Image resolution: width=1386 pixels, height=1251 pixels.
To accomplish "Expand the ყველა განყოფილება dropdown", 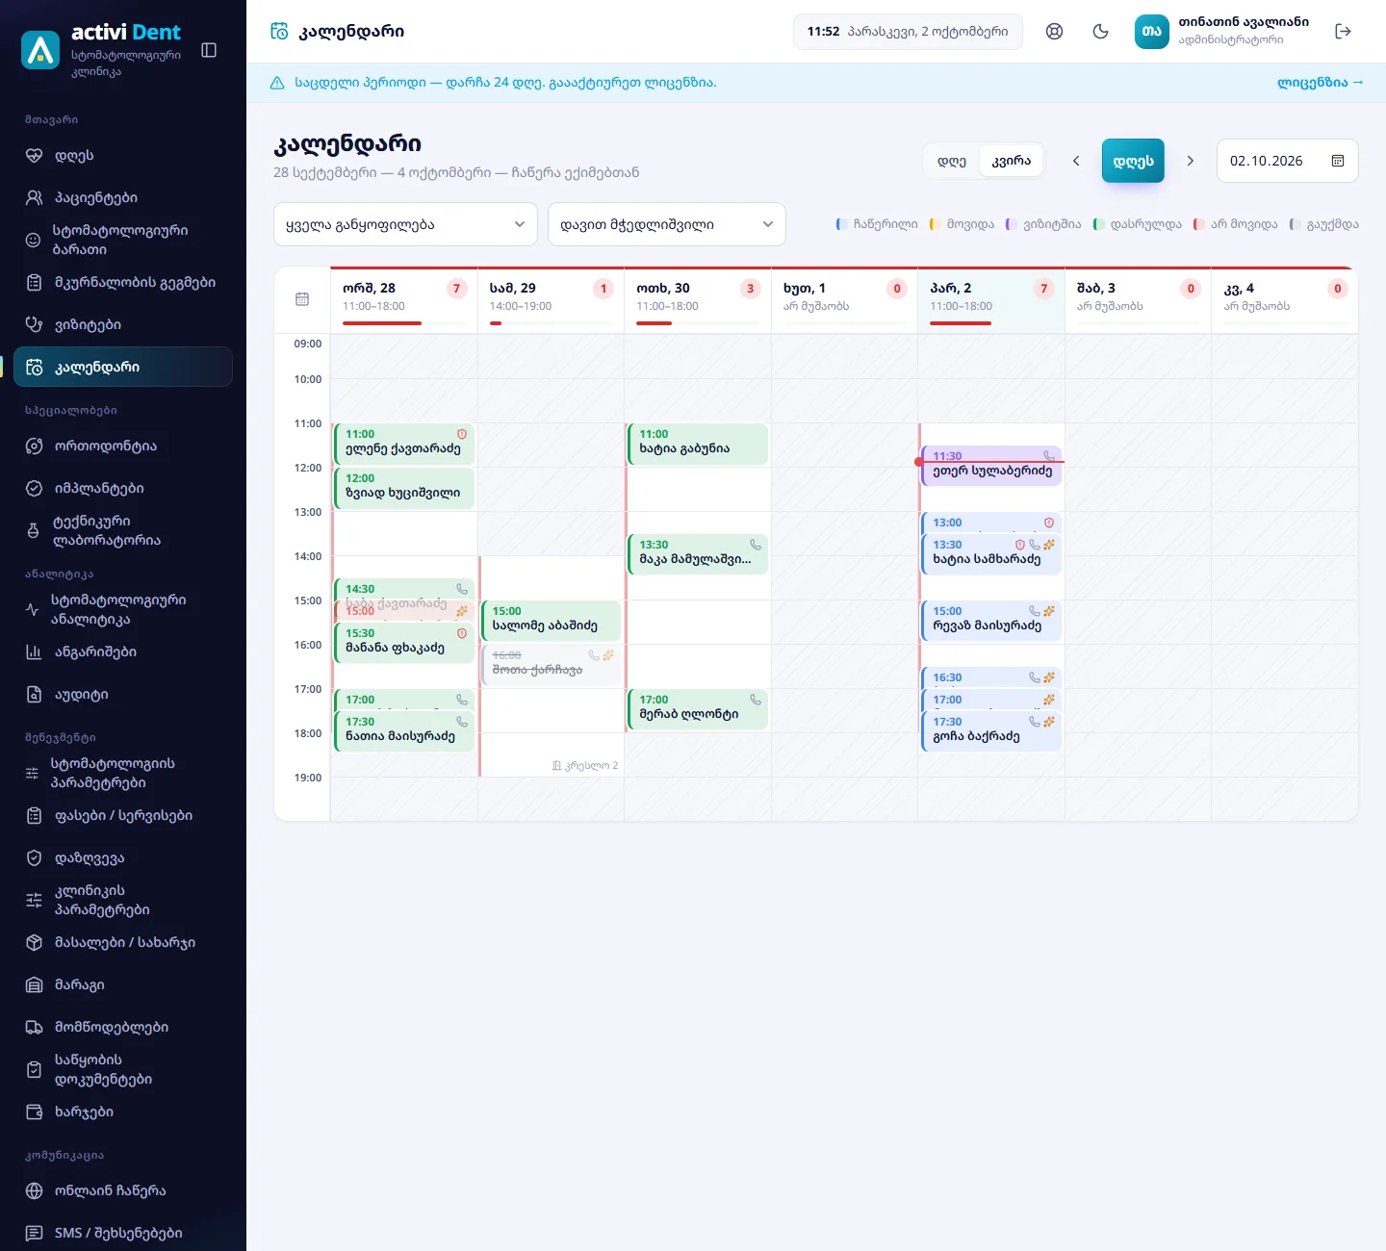I will tap(405, 224).
